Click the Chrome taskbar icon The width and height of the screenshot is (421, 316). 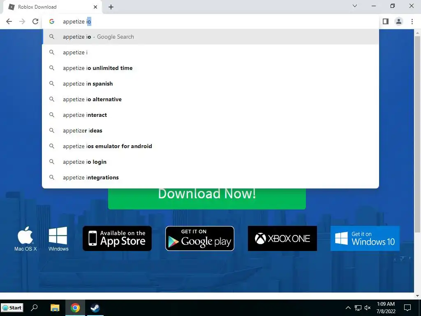75,308
